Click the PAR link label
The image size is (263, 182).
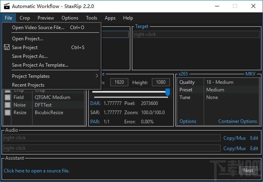95,122
